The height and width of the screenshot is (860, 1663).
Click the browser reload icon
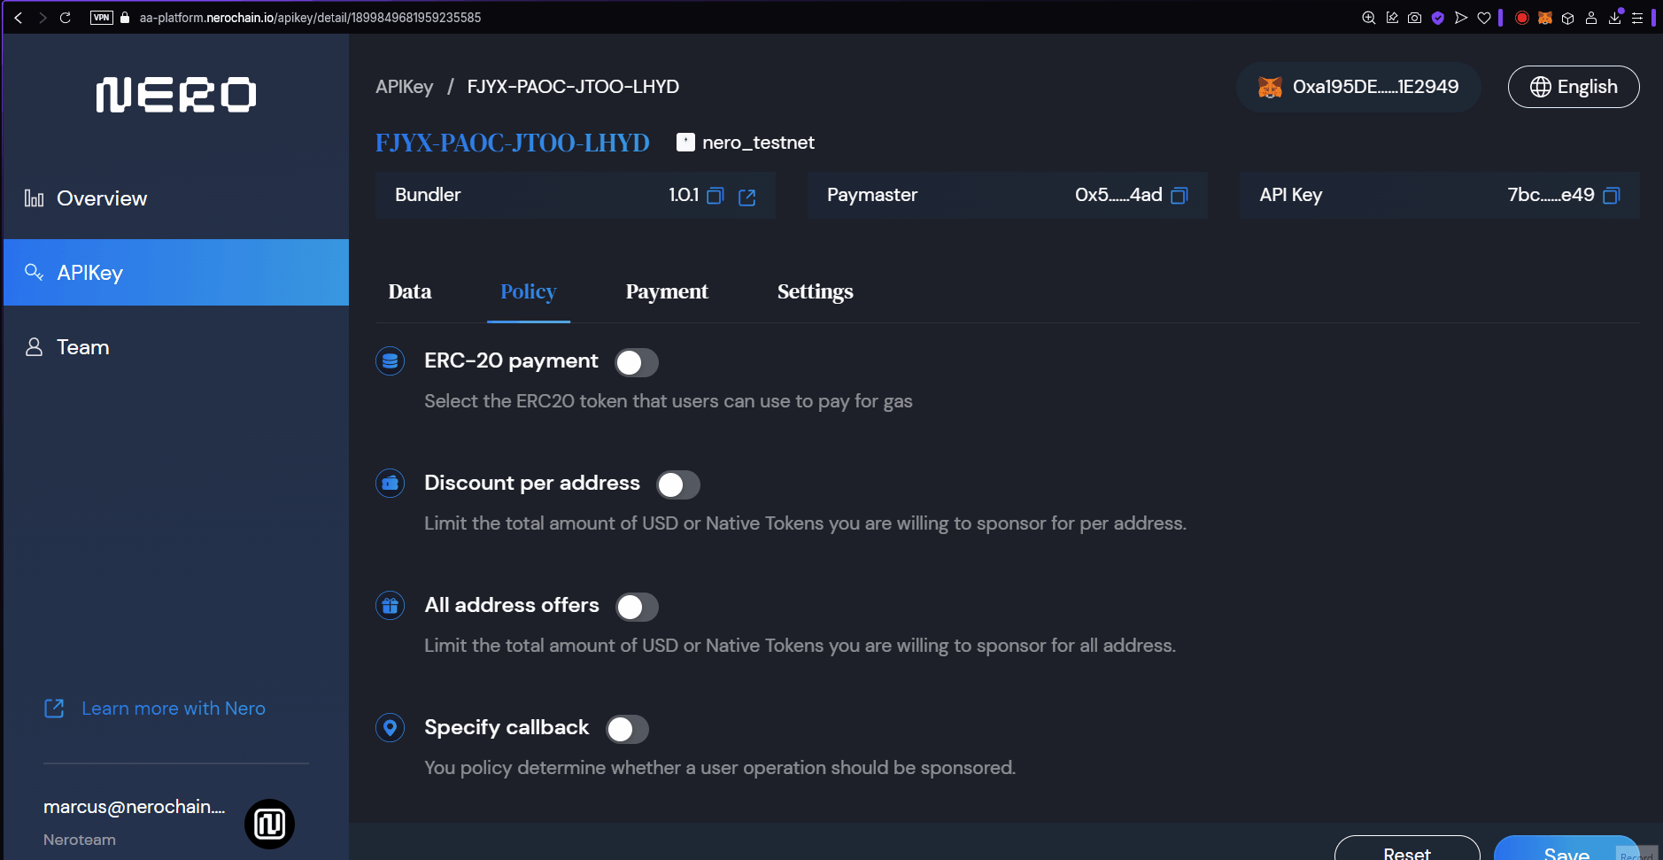click(65, 18)
